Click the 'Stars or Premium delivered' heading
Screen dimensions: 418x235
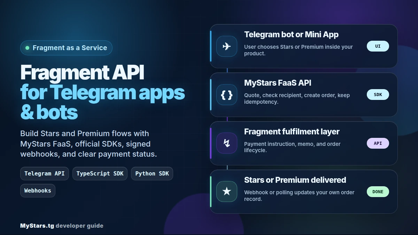(295, 180)
